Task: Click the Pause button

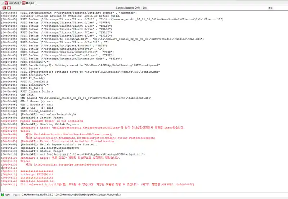Action: 16,195
